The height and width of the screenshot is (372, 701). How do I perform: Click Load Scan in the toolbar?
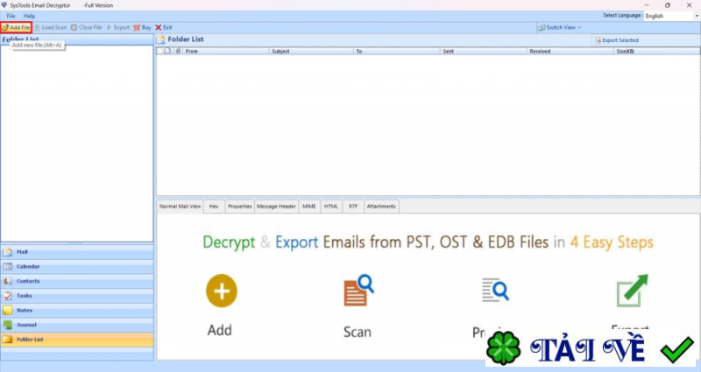coord(51,27)
